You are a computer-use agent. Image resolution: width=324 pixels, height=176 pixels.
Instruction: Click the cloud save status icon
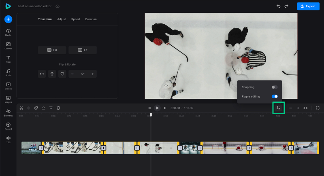click(x=58, y=6)
